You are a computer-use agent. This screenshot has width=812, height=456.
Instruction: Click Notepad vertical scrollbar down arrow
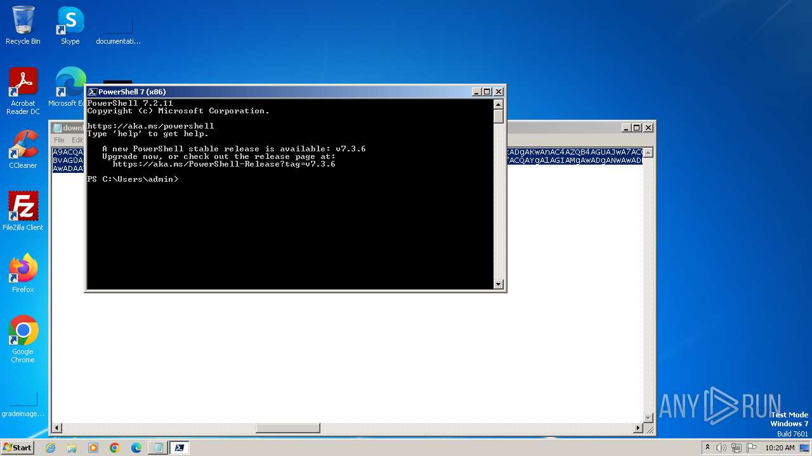pyautogui.click(x=648, y=417)
